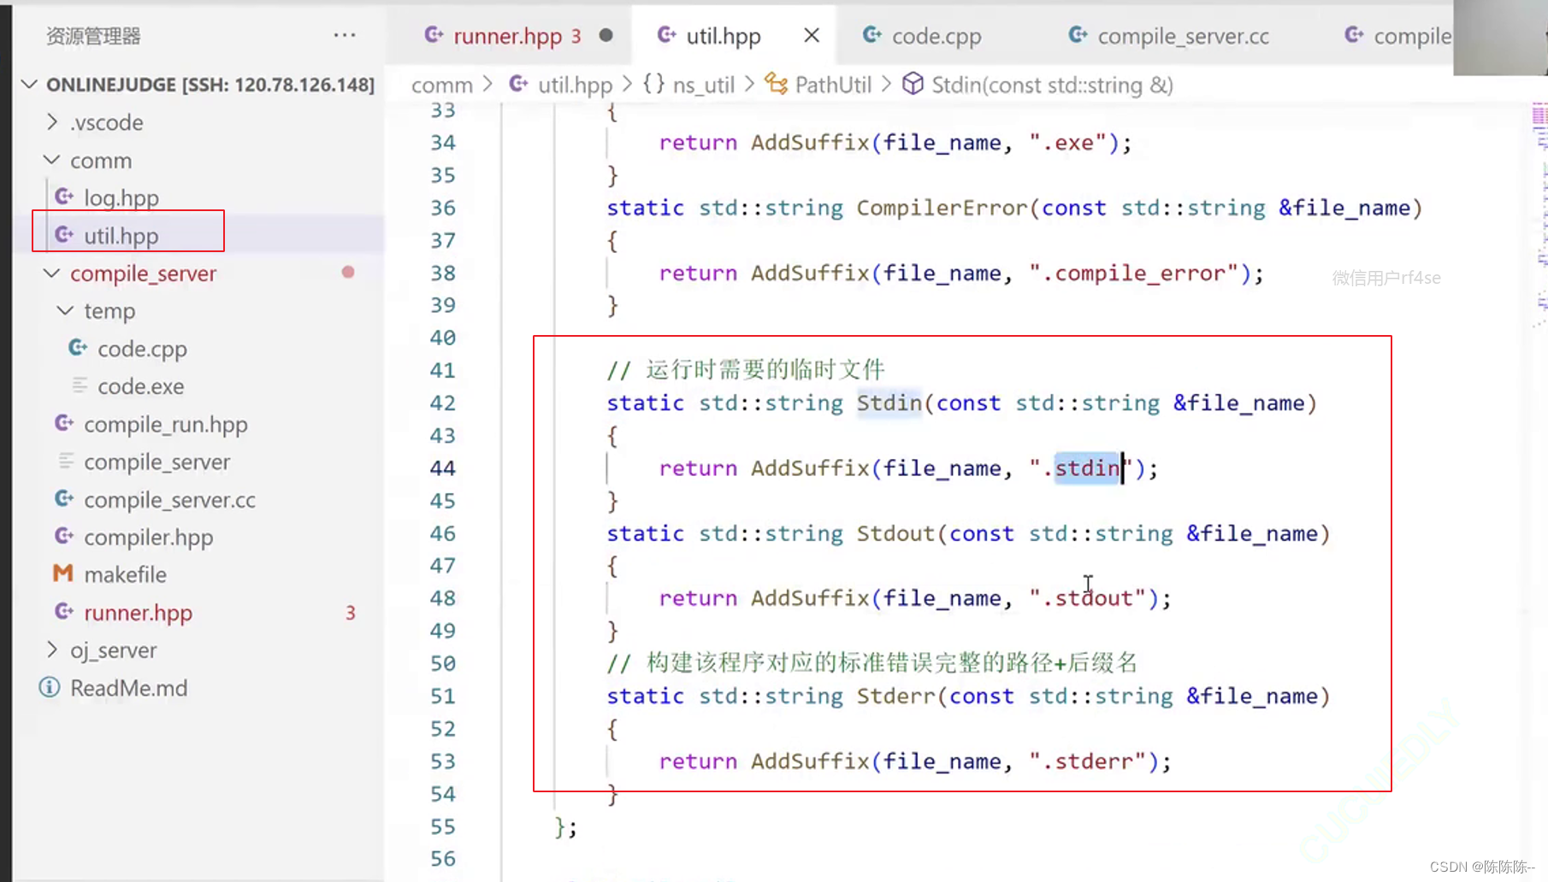Open code.exe in the file tree
This screenshot has width=1548, height=882.
pos(141,386)
